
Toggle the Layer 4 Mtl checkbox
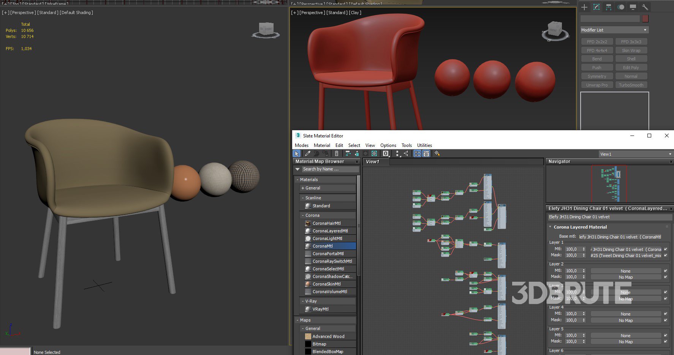click(666, 314)
